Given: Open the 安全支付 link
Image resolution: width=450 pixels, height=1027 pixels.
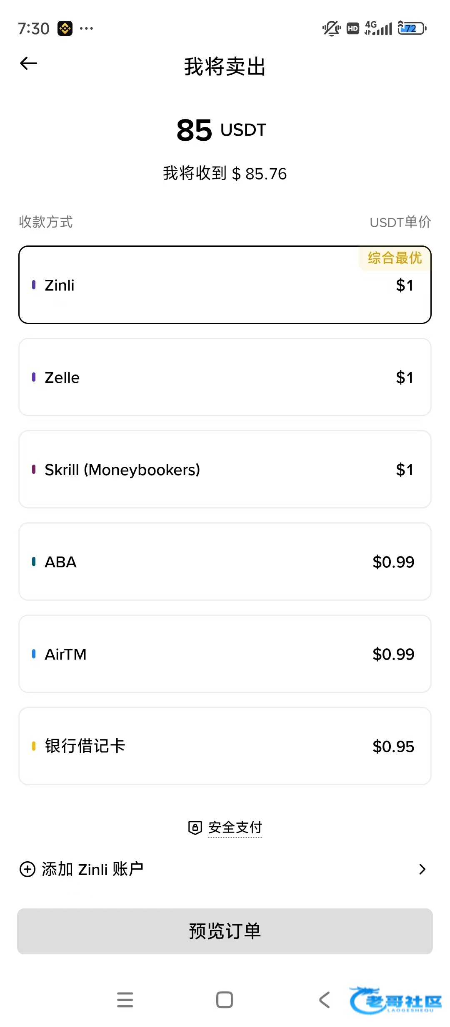Looking at the screenshot, I should [x=235, y=827].
